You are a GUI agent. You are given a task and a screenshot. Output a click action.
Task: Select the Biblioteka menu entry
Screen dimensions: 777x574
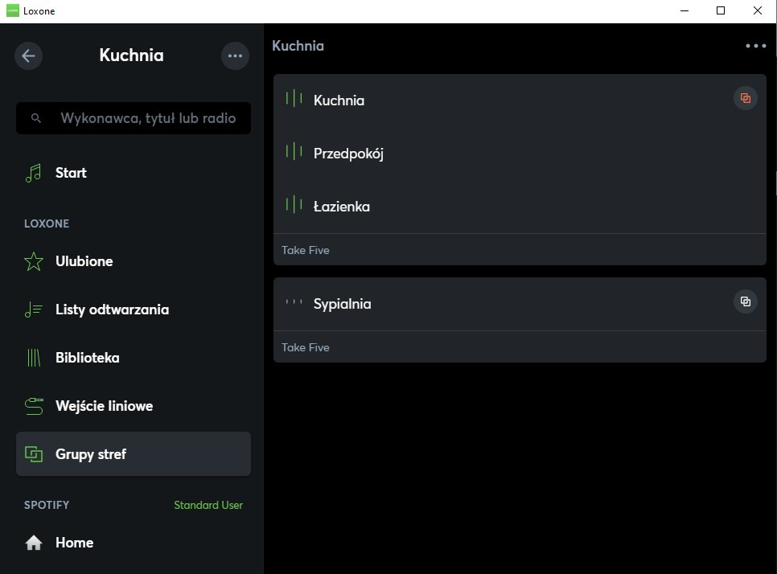[87, 358]
